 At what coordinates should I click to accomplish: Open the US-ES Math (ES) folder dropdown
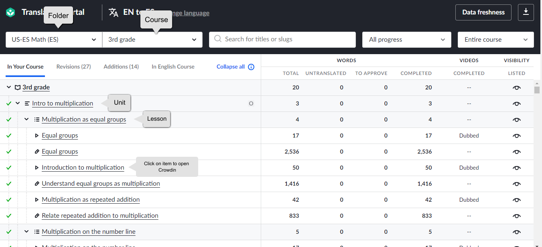click(54, 40)
